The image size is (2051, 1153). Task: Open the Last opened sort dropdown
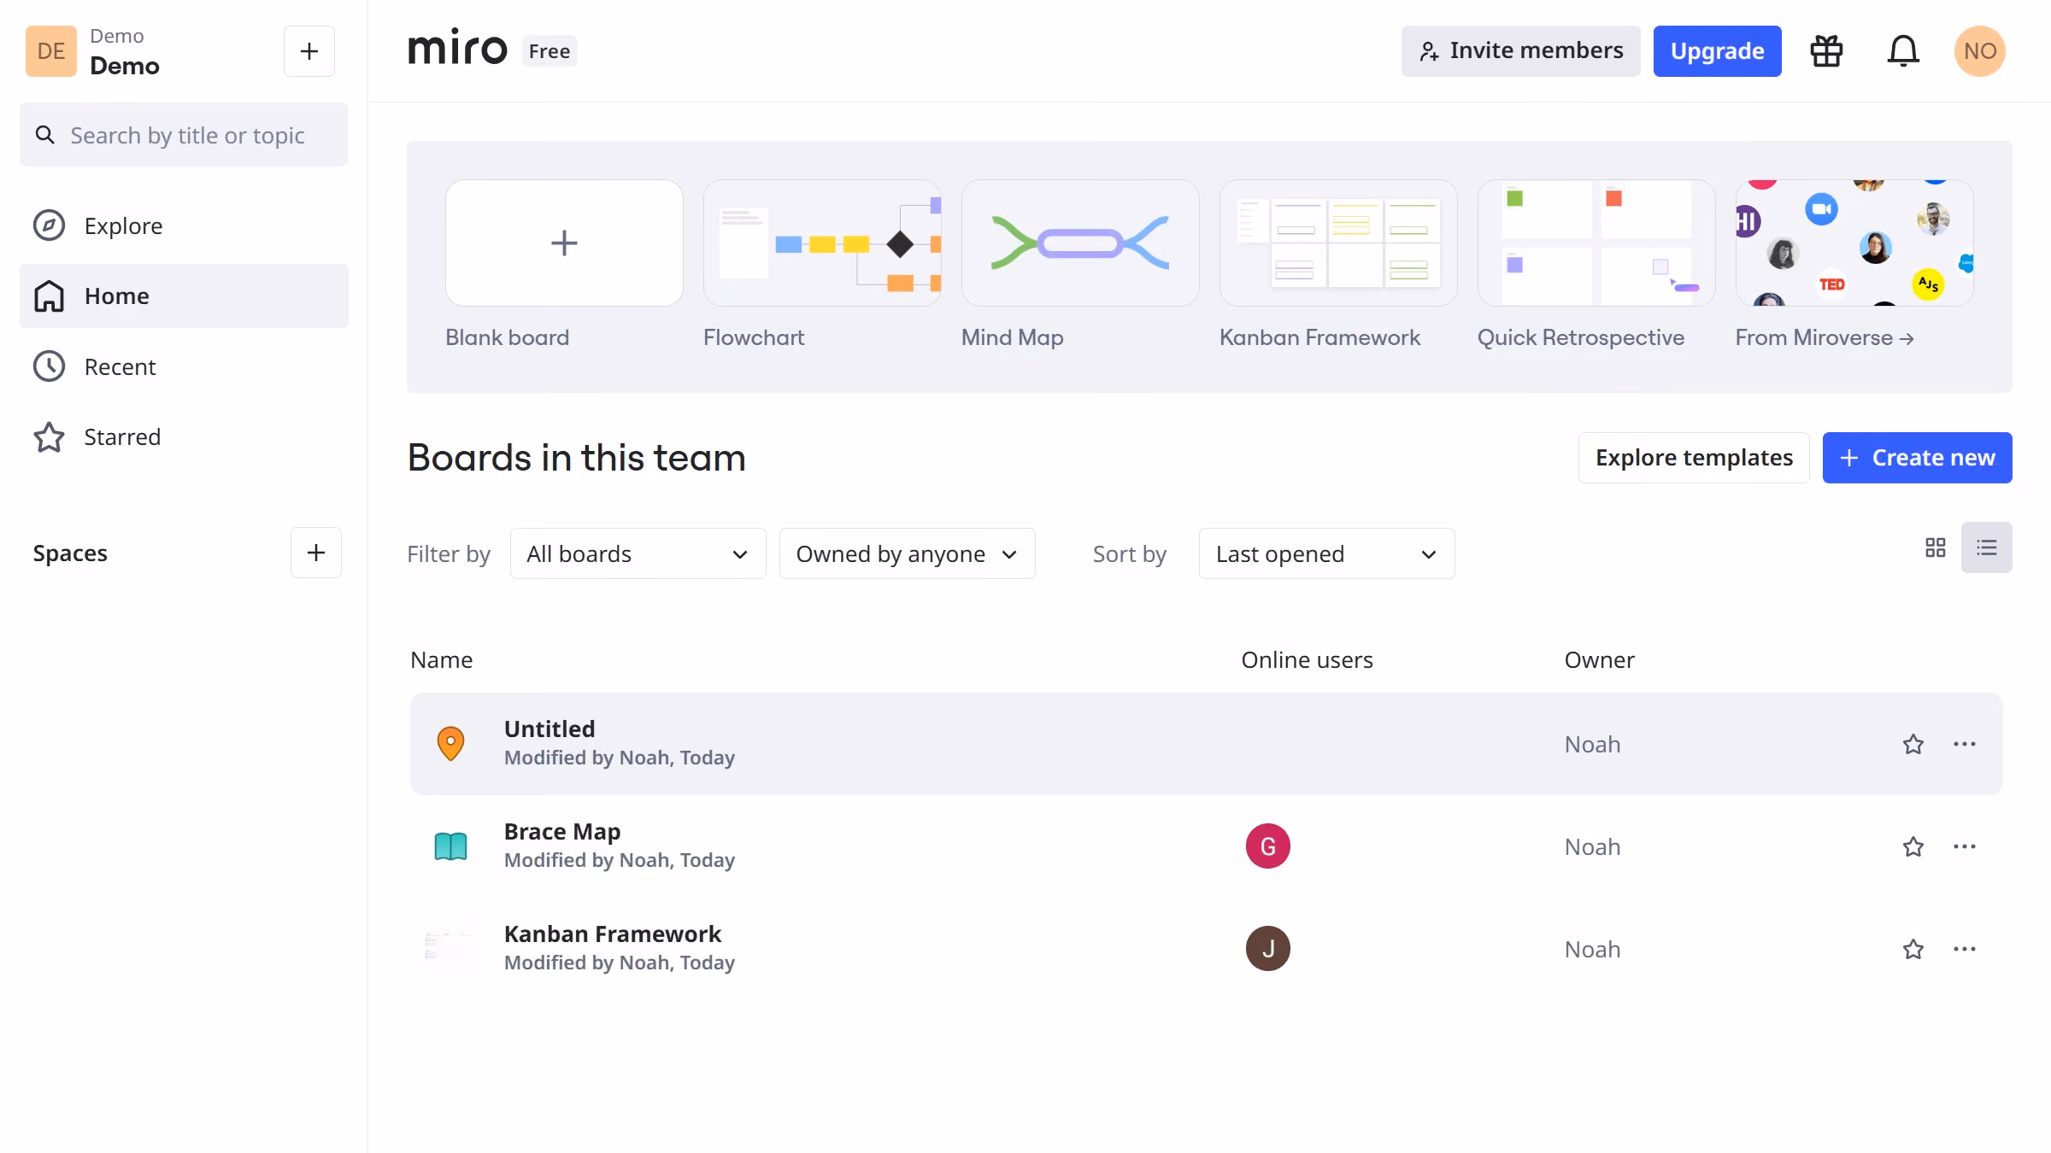[1327, 553]
